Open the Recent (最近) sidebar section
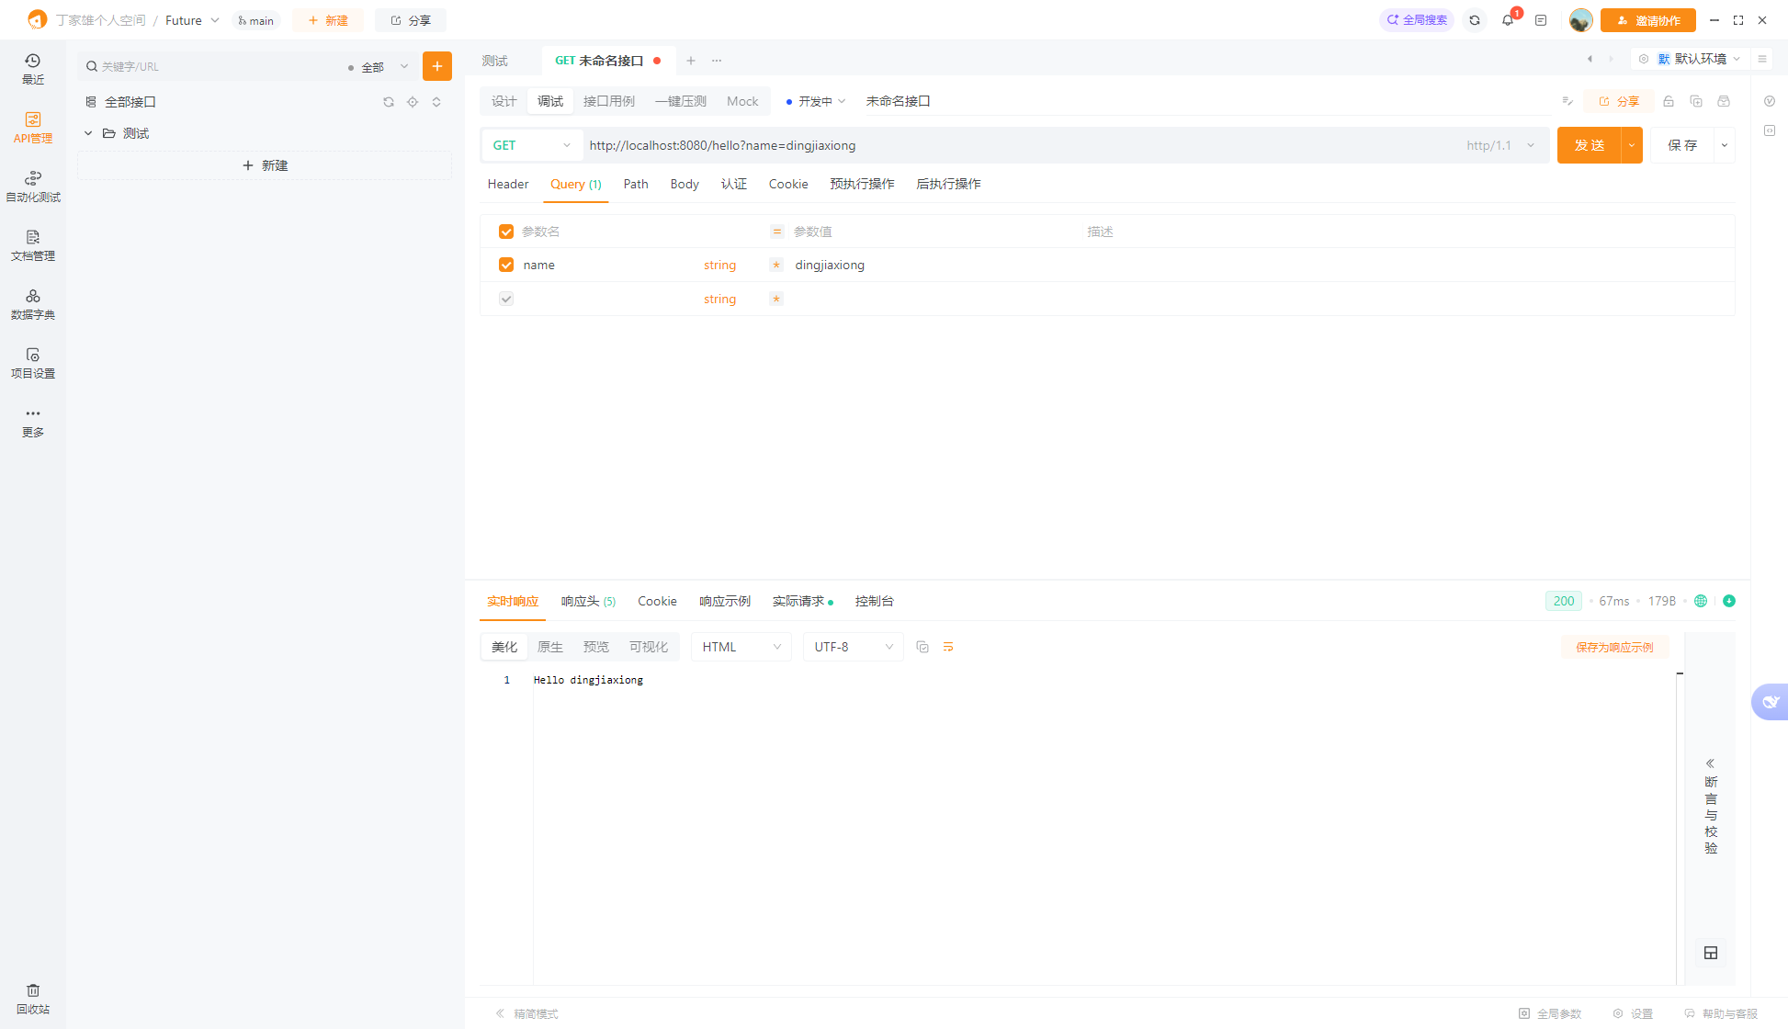Image resolution: width=1788 pixels, height=1029 pixels. click(32, 69)
